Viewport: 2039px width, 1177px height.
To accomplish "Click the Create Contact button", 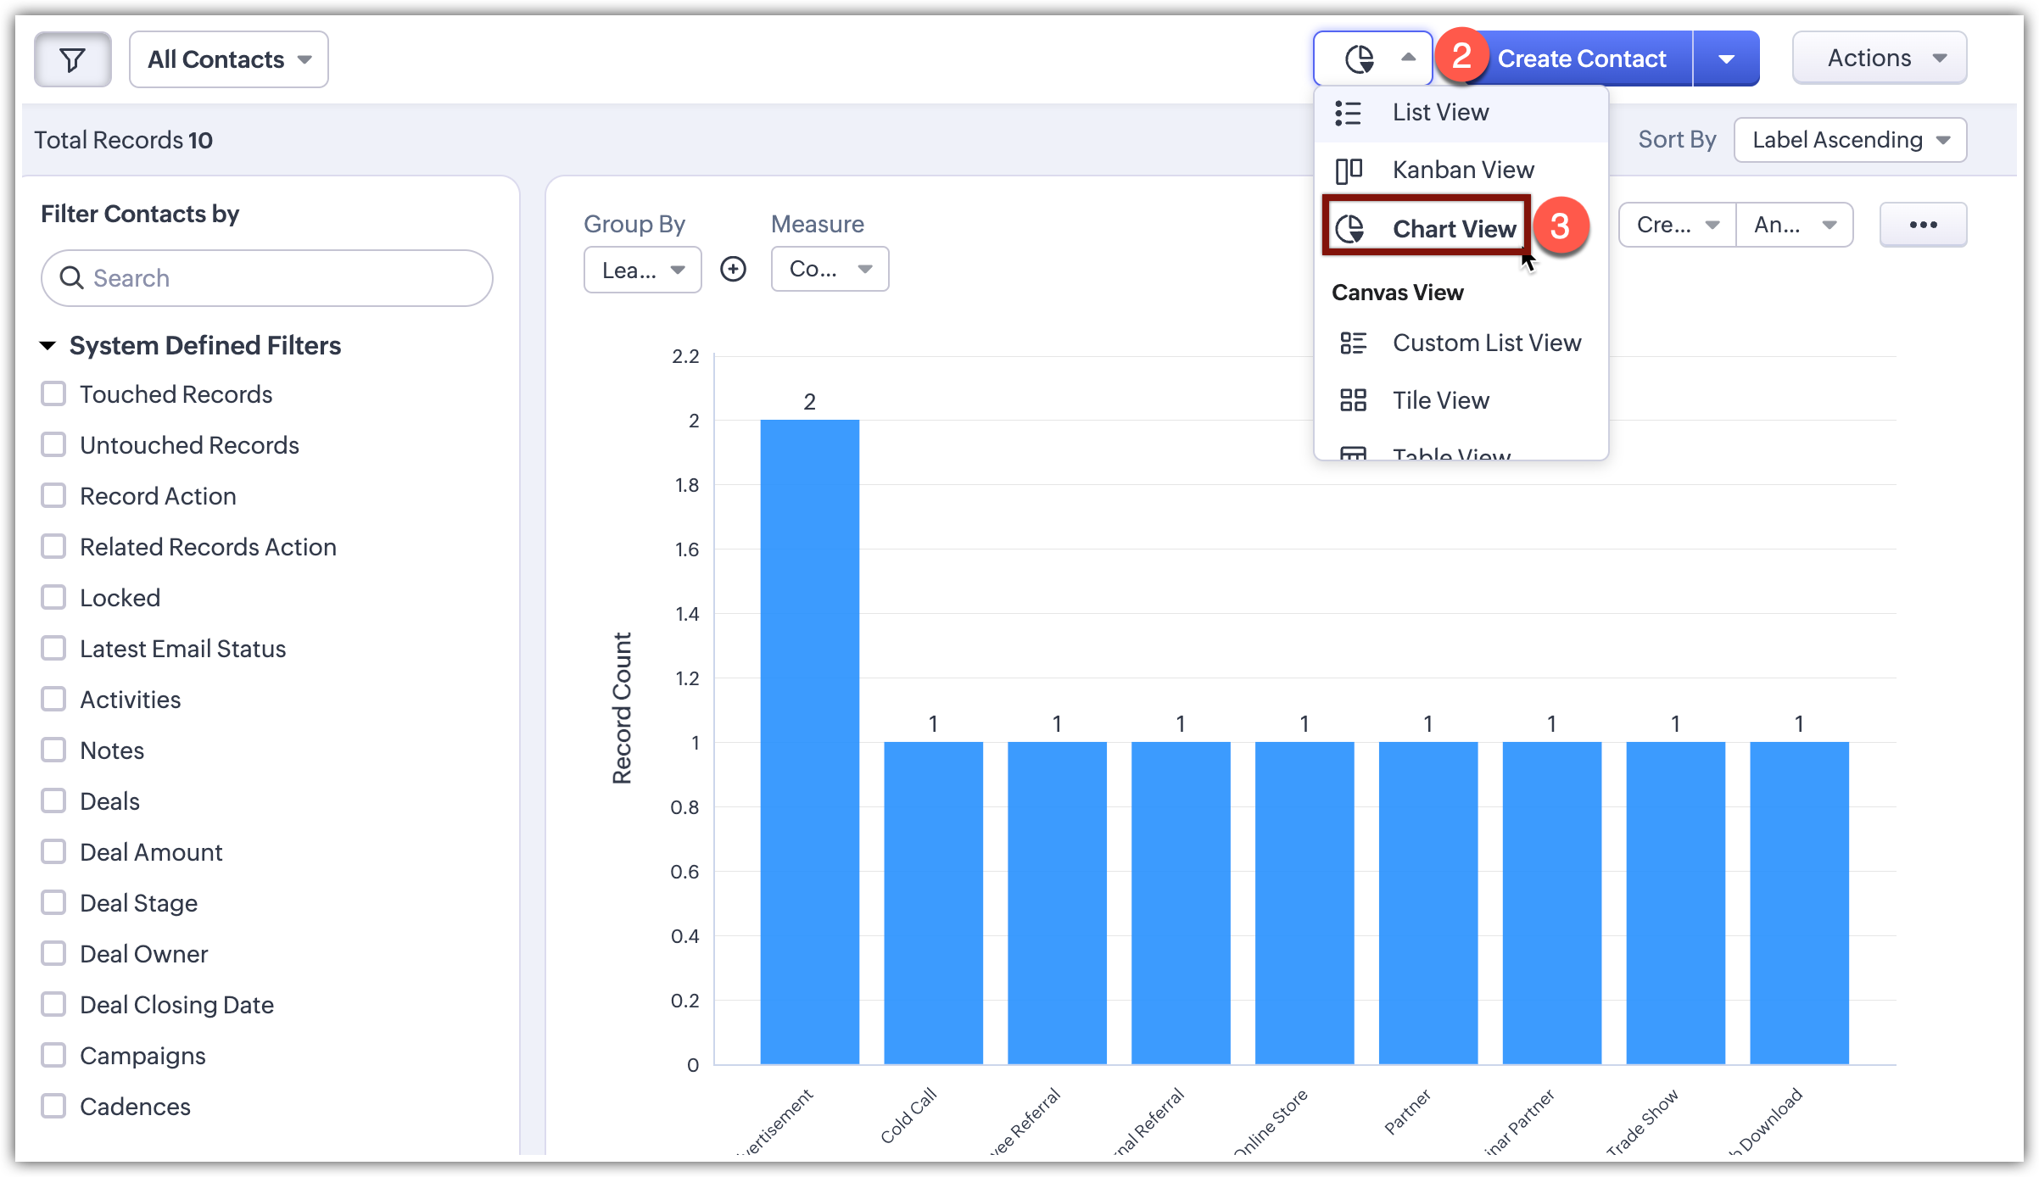I will click(1581, 59).
